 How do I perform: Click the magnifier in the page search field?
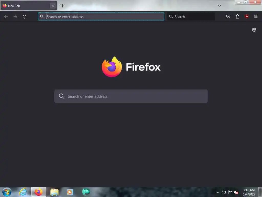pyautogui.click(x=61, y=96)
